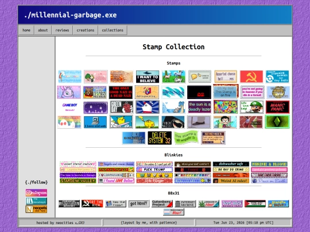The height and width of the screenshot is (232, 310).
Task: Click the '{layout by me, with patience}' footer text
Action: pyautogui.click(x=149, y=222)
